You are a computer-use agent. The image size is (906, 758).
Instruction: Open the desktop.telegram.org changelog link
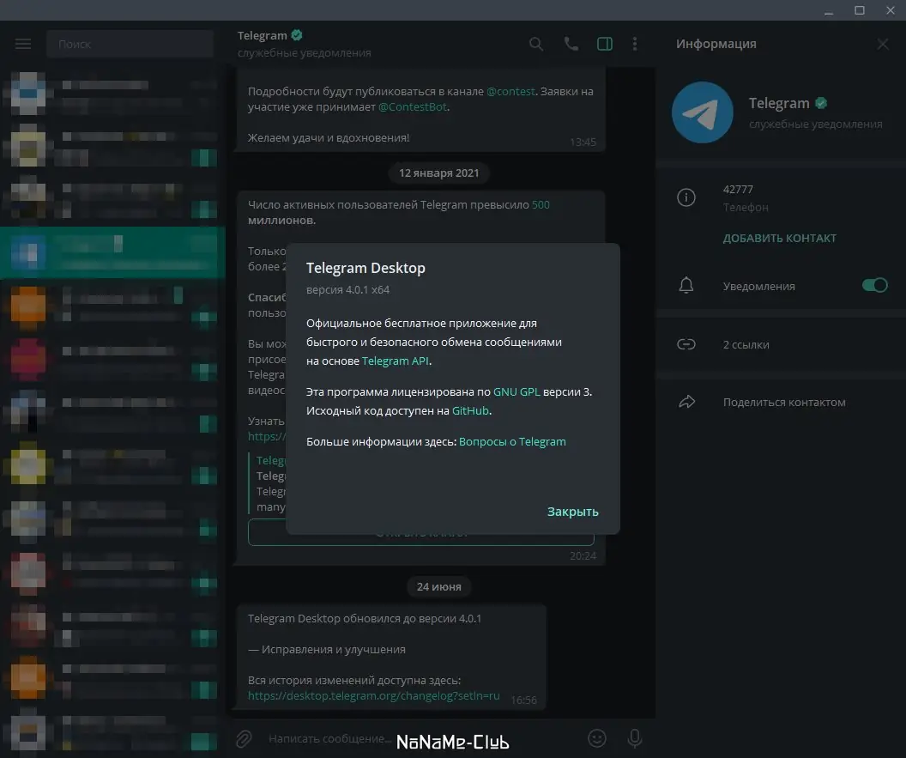click(374, 695)
